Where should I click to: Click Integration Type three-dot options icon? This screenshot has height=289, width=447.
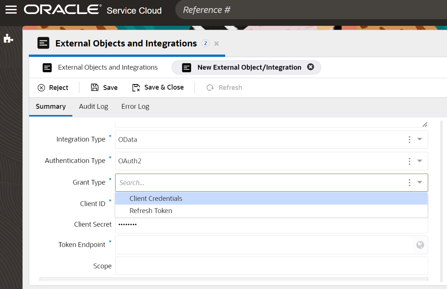point(409,139)
